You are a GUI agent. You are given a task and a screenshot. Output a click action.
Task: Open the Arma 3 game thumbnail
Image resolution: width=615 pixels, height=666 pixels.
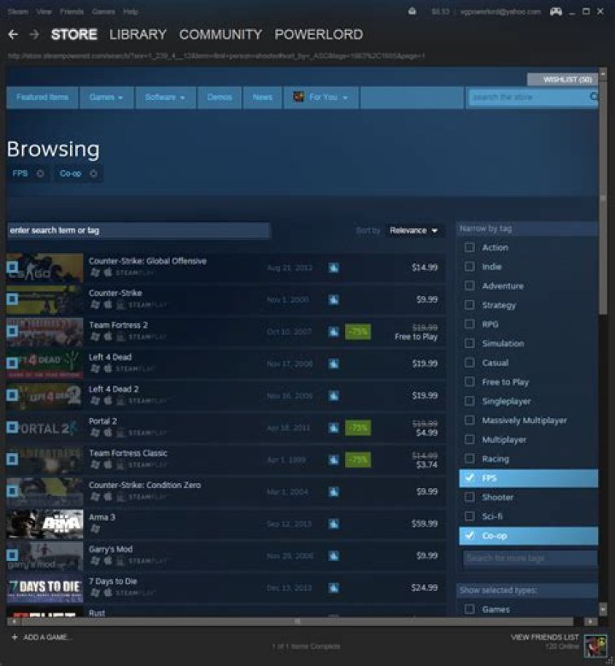(x=45, y=524)
